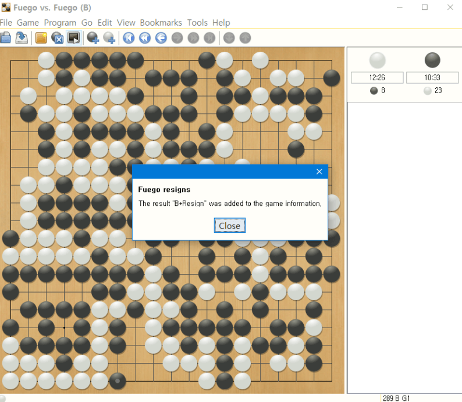The height and width of the screenshot is (402, 462).
Task: Open the Edit menu
Action: pyautogui.click(x=105, y=23)
